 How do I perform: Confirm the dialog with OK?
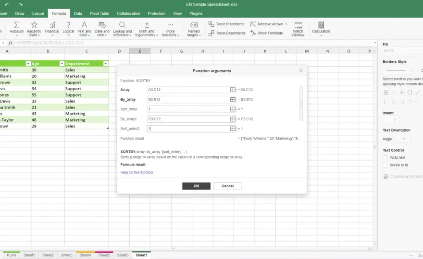pos(196,186)
